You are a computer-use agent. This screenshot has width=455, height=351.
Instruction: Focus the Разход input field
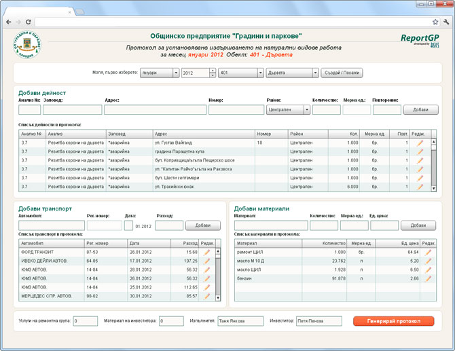point(169,225)
